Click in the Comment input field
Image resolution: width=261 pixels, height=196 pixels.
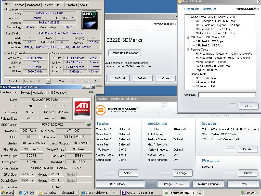pyautogui.click(x=227, y=95)
